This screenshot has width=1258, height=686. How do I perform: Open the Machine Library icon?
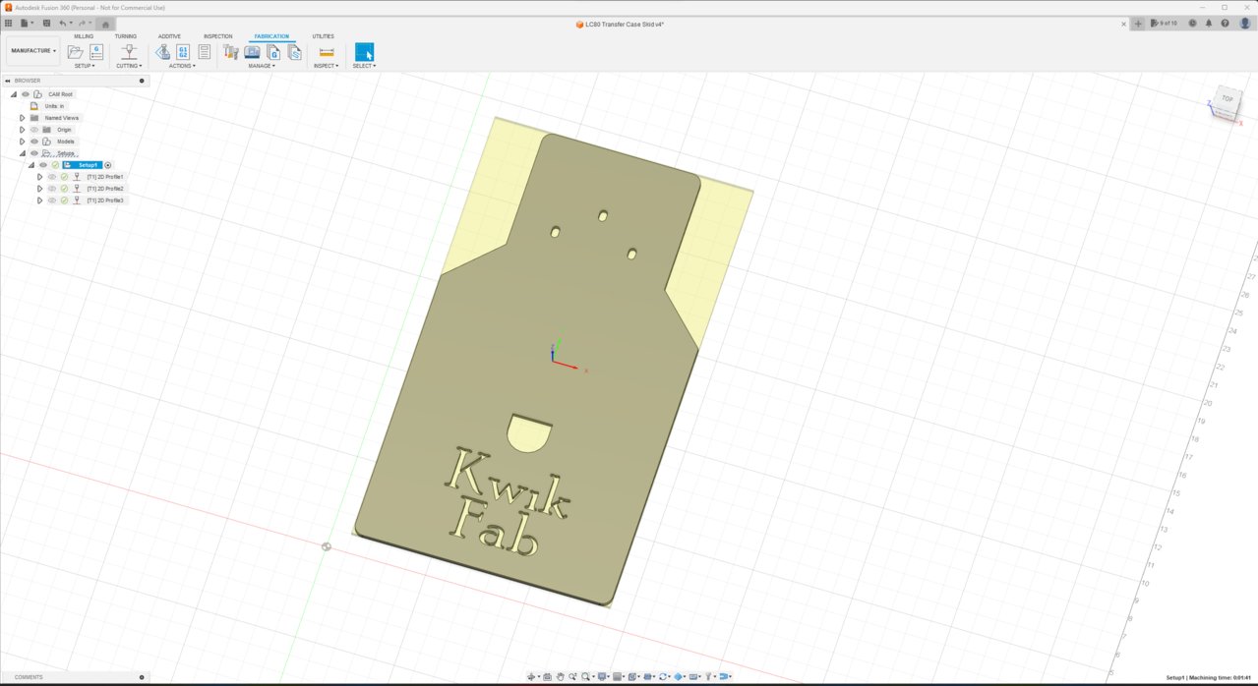[252, 52]
